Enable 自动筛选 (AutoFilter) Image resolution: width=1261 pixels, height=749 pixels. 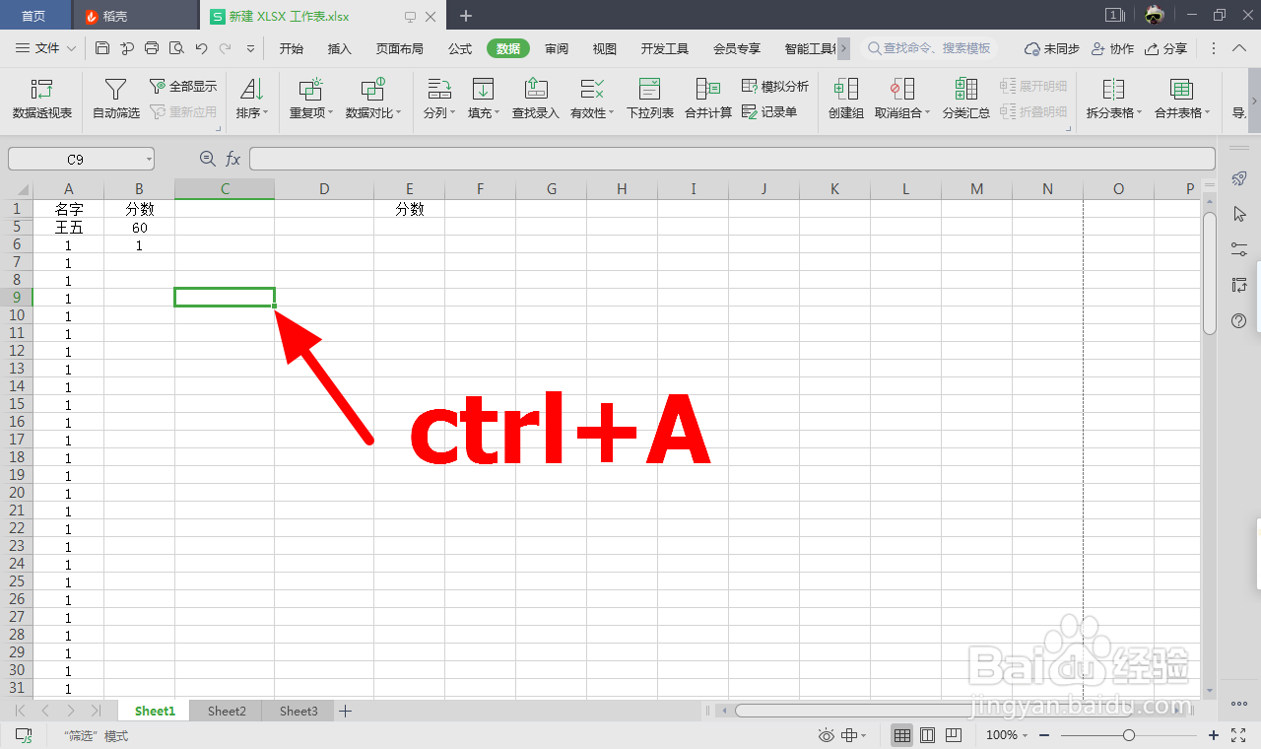pos(115,99)
